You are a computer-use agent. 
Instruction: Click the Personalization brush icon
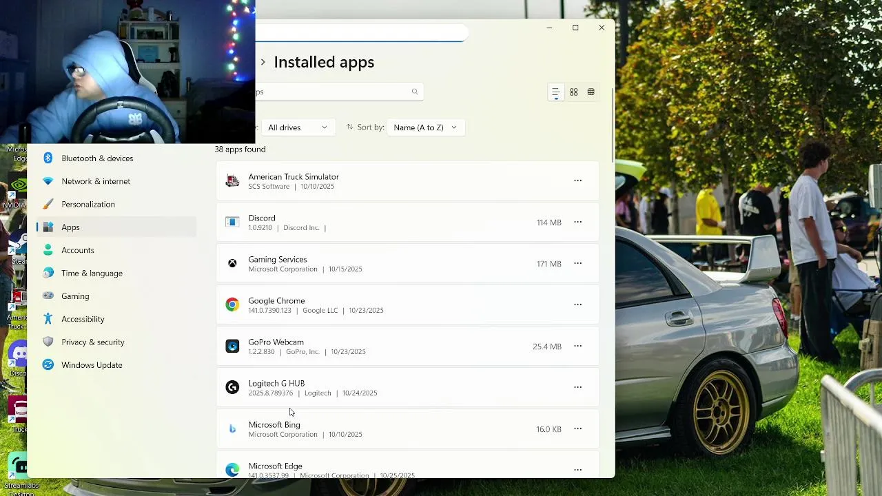click(x=48, y=204)
